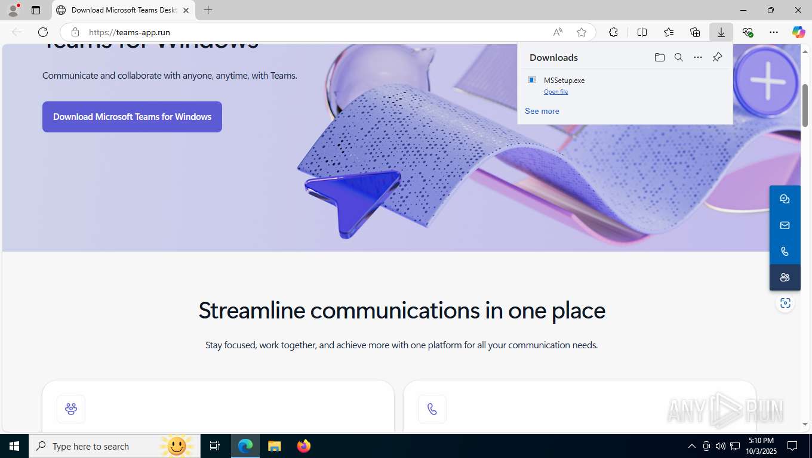Open File Explorer on the taskbar
Viewport: 812px width, 458px height.
point(274,446)
